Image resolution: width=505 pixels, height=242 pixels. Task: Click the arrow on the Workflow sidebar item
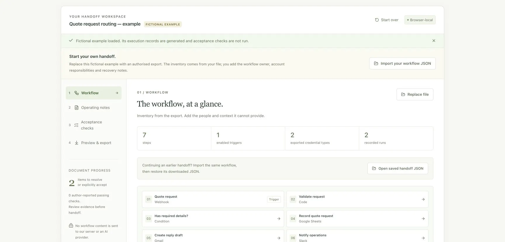pos(117,93)
